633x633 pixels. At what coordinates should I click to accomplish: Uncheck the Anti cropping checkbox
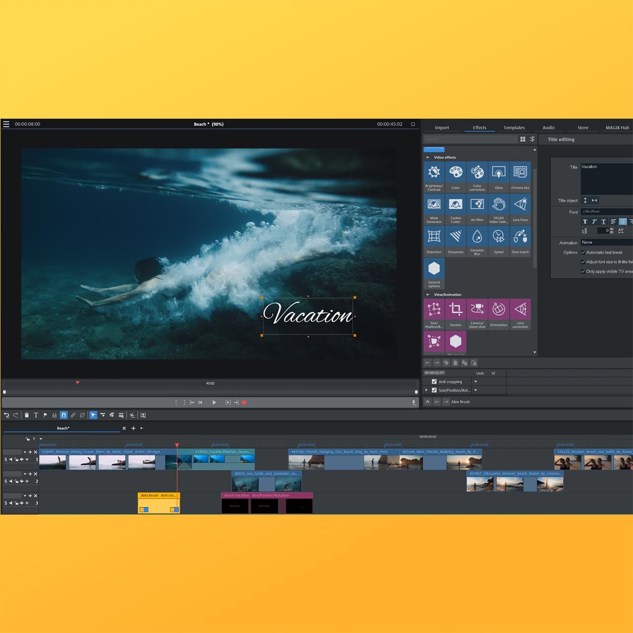coord(434,382)
